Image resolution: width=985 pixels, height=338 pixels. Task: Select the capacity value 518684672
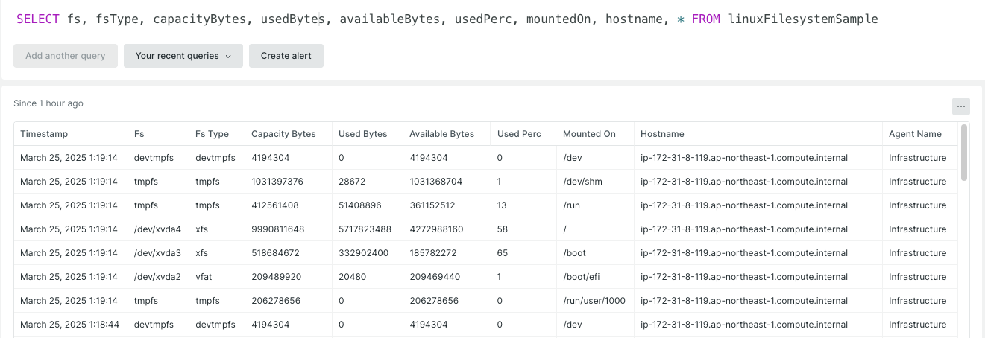click(x=275, y=253)
